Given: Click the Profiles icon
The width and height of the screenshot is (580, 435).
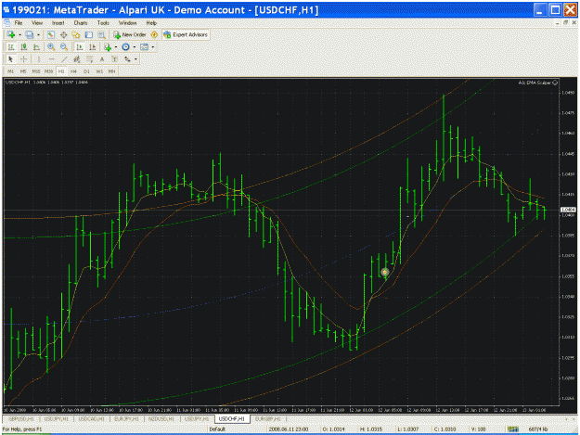Looking at the screenshot, I should point(29,34).
